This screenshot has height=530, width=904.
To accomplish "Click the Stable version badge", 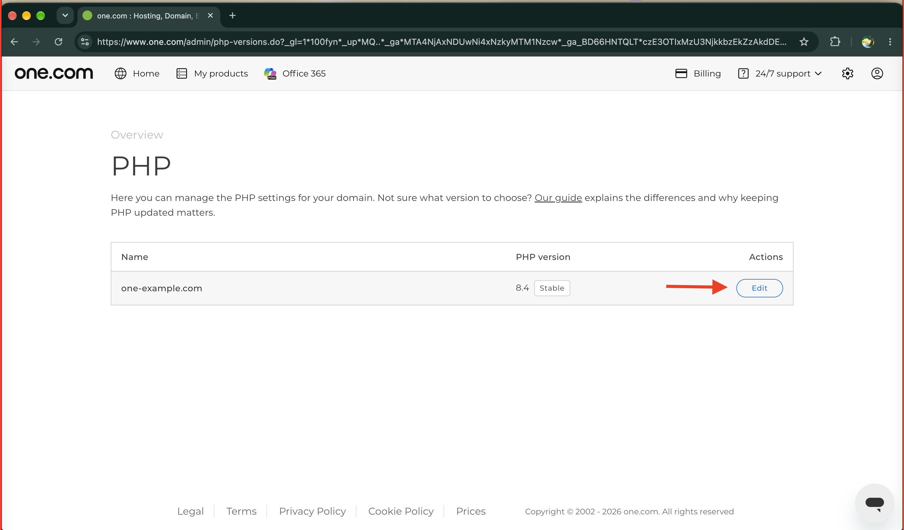I will coord(552,288).
